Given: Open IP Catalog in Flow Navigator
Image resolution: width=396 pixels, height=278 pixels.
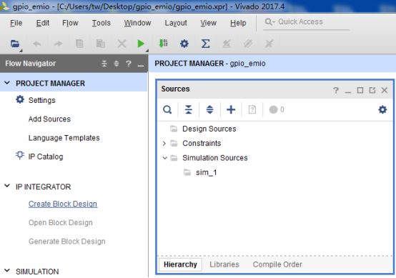Looking at the screenshot, I should coord(46,157).
